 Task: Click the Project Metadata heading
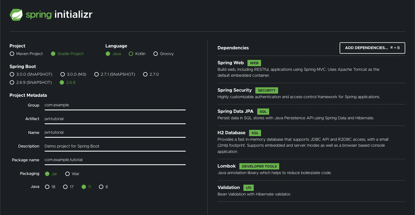point(28,95)
